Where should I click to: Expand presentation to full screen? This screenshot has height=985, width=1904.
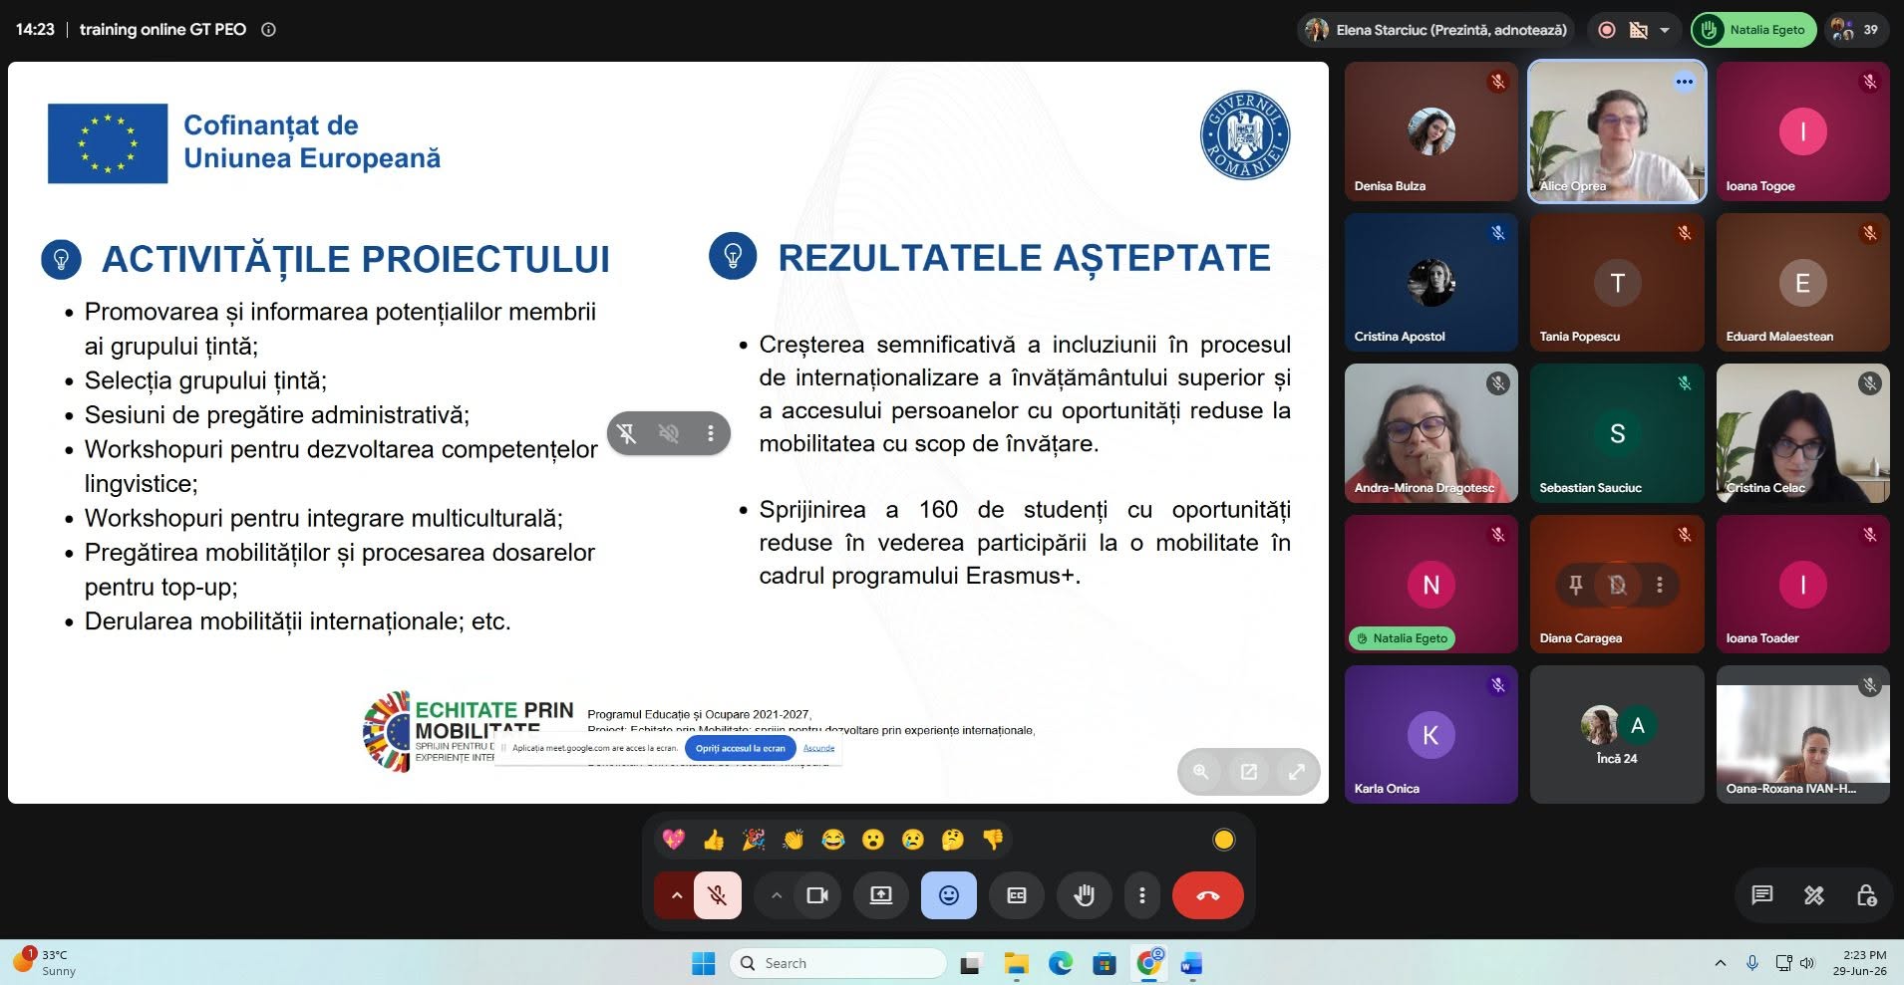[x=1297, y=772]
